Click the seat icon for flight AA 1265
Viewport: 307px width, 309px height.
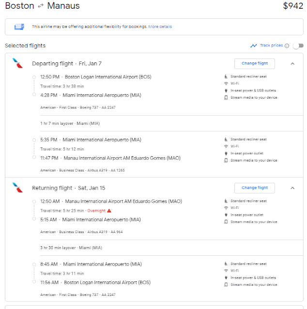226,139
